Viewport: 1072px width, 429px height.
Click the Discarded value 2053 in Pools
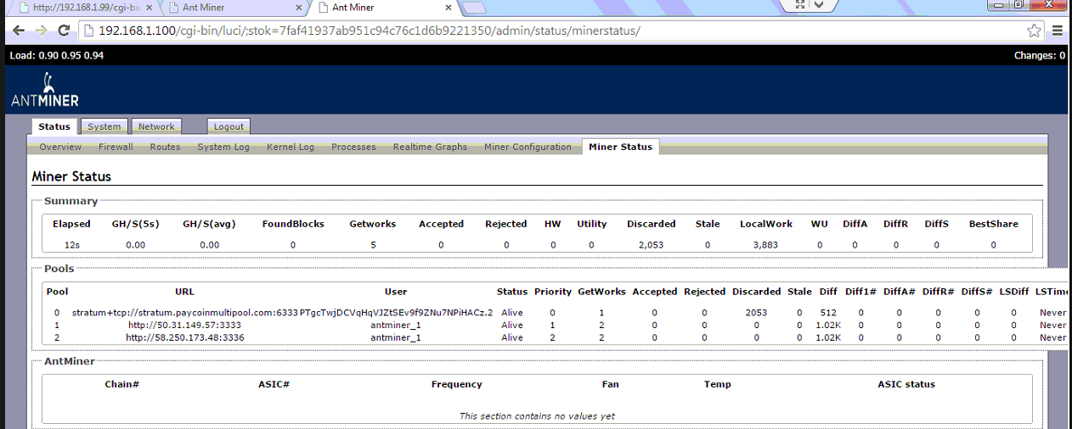click(x=756, y=312)
